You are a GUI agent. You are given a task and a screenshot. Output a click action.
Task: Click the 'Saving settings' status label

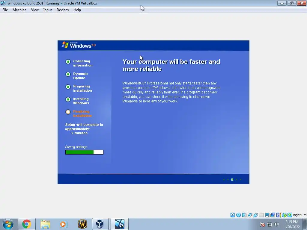point(76,147)
